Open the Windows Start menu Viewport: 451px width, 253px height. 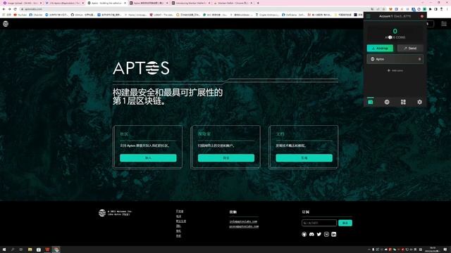click(x=4, y=249)
